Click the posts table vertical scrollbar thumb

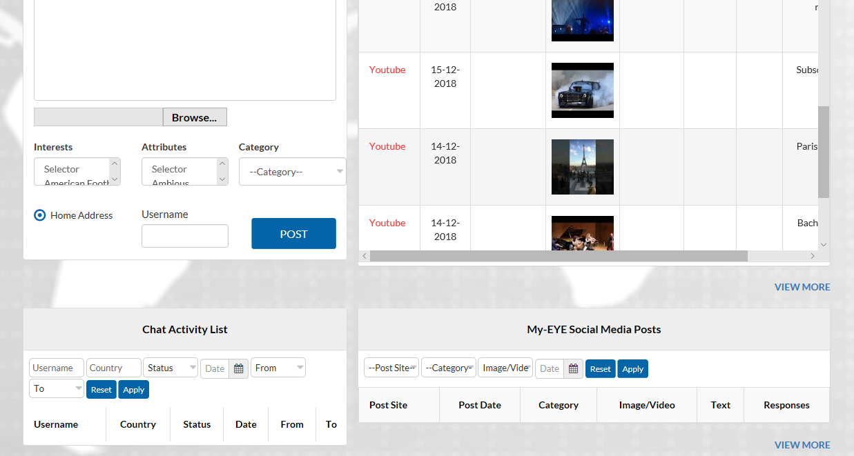coord(823,152)
